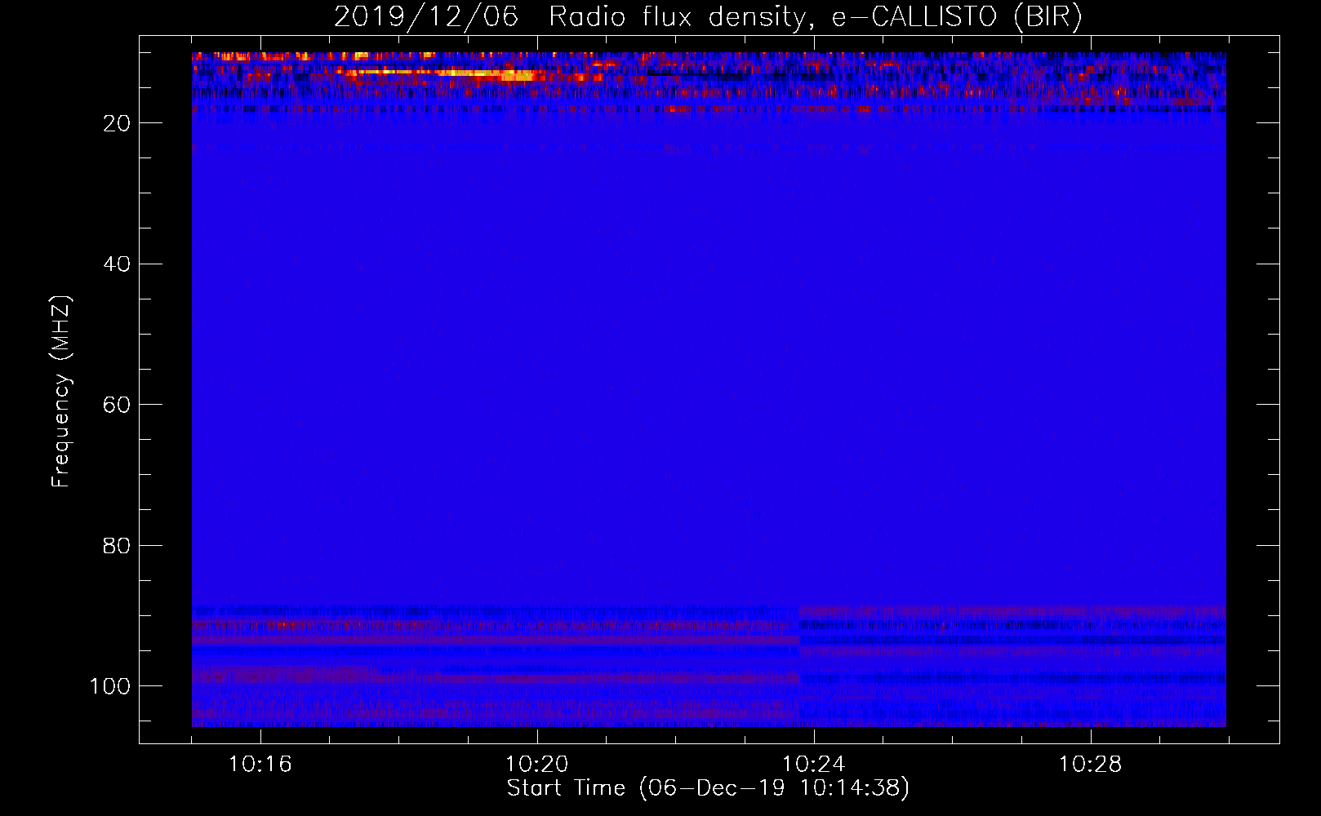The width and height of the screenshot is (1321, 816).
Task: Click the '10:20' time tick label
Action: [537, 765]
